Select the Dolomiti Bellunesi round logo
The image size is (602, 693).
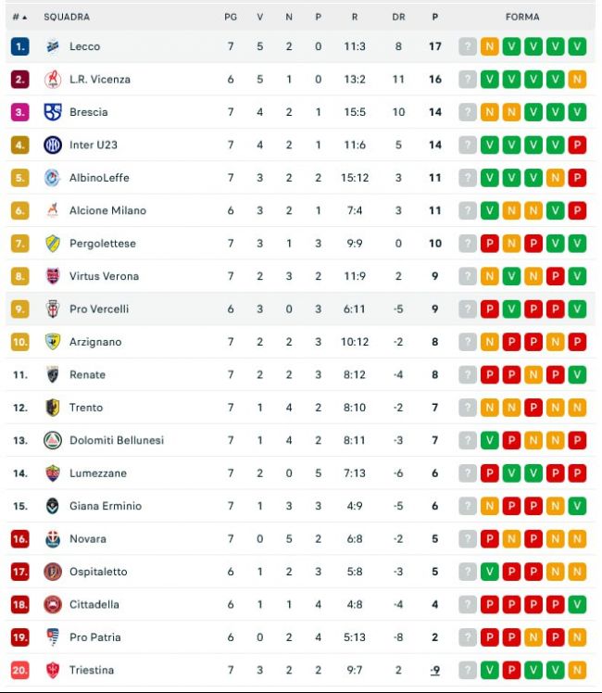click(x=53, y=440)
